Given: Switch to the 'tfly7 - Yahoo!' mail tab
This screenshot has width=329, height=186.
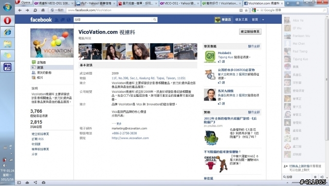Looking at the screenshot, I should (96, 3).
